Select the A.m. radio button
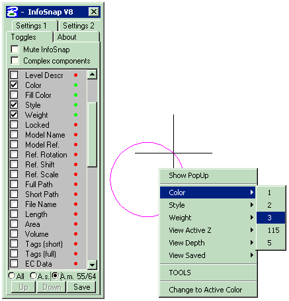The image size is (289, 301). click(x=55, y=276)
